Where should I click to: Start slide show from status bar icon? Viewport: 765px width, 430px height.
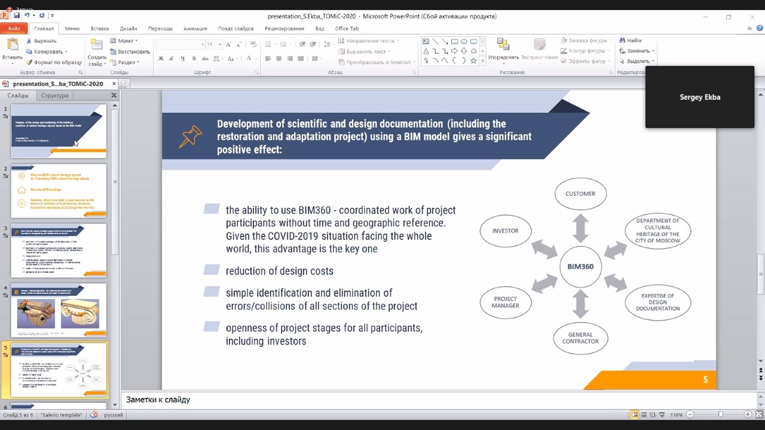[x=662, y=414]
